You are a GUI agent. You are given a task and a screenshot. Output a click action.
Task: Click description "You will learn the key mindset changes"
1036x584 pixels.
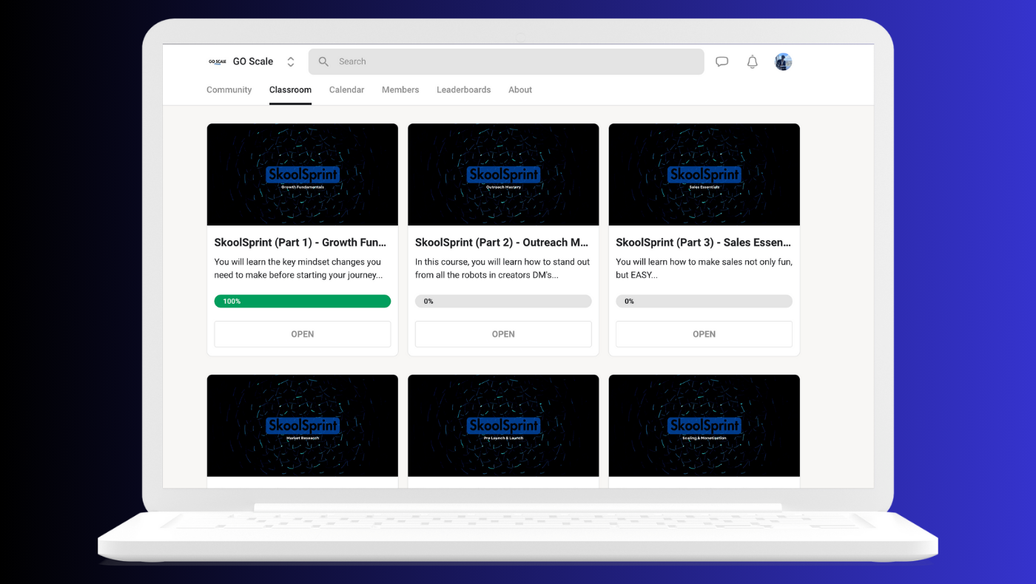(x=297, y=262)
